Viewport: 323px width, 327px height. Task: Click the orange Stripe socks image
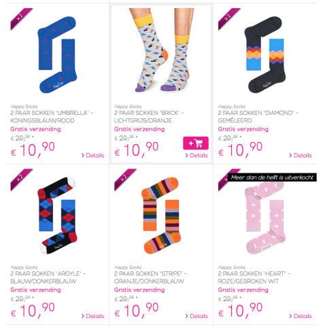(x=161, y=216)
